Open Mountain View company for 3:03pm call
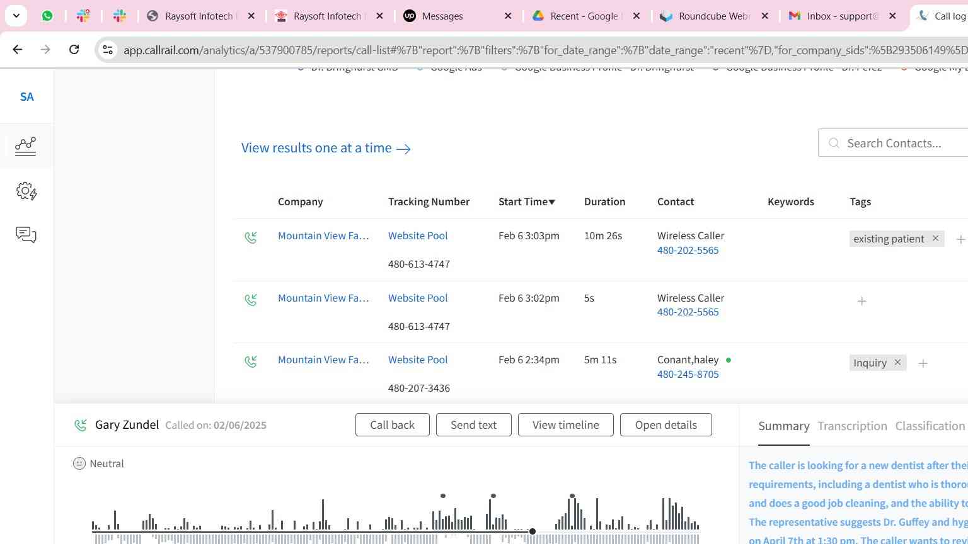Screen dimensions: 968x544 [x=323, y=235]
